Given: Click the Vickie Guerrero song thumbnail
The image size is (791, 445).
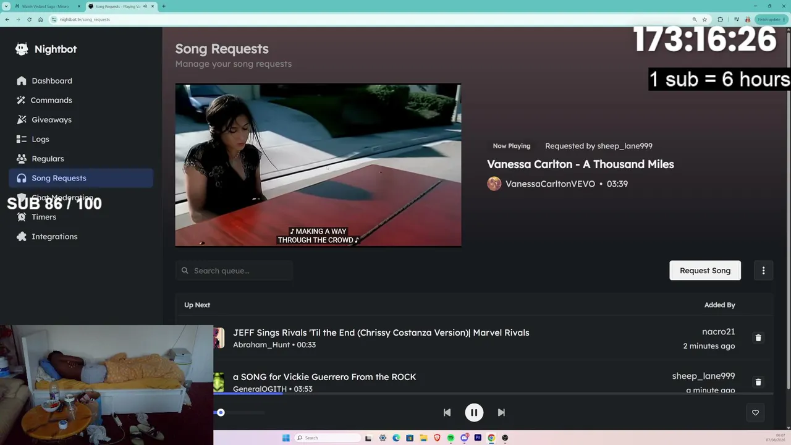Looking at the screenshot, I should coord(219,382).
